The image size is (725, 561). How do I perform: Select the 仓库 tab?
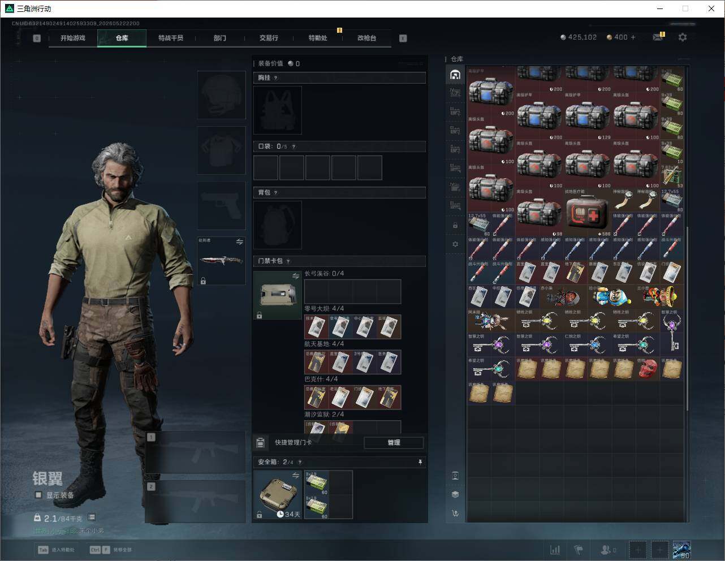click(122, 38)
